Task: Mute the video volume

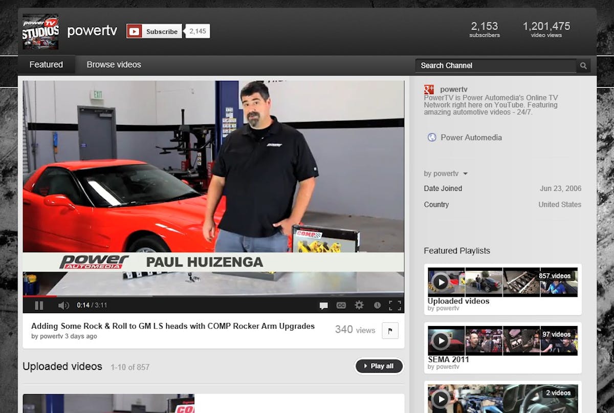Action: [63, 306]
